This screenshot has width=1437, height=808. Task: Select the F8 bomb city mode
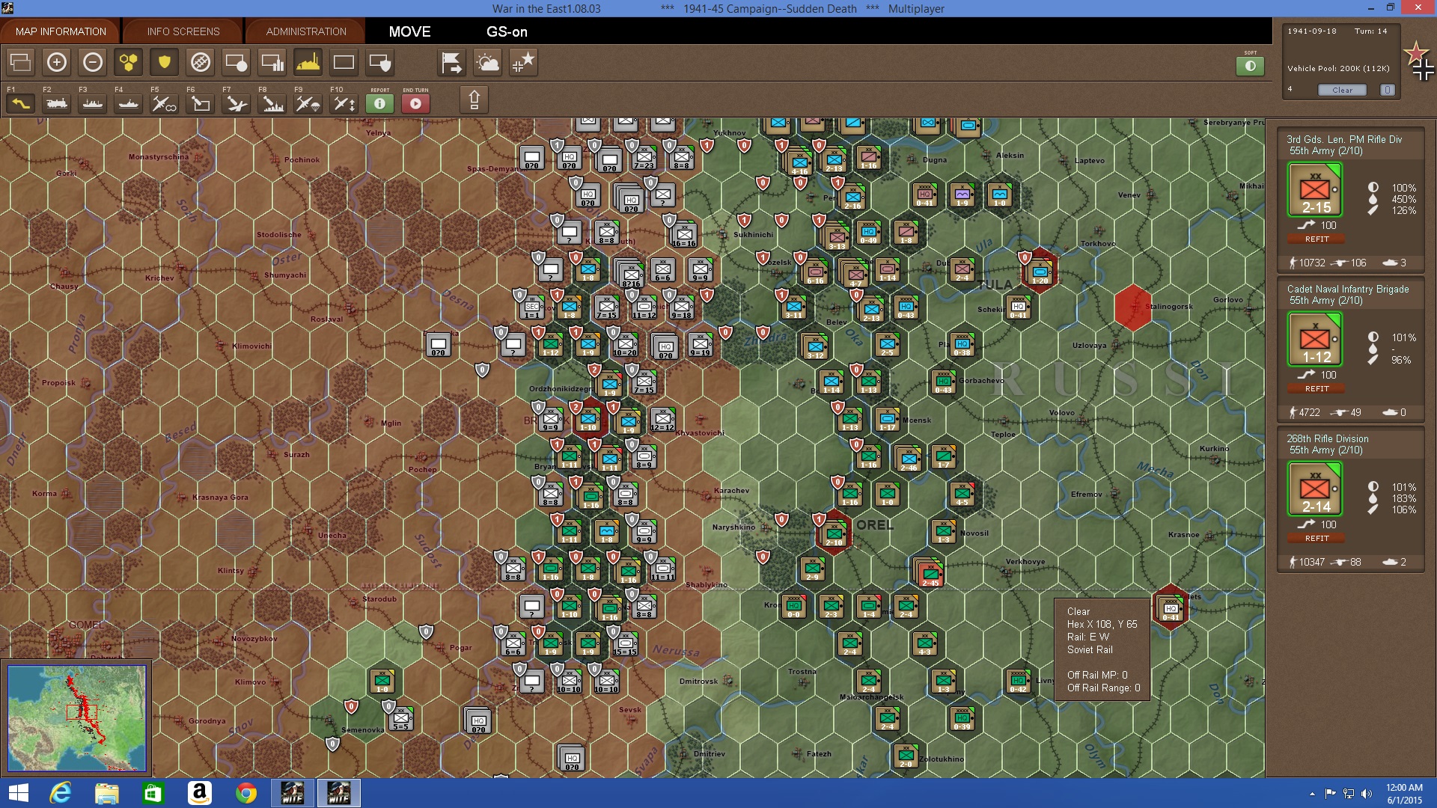[272, 103]
